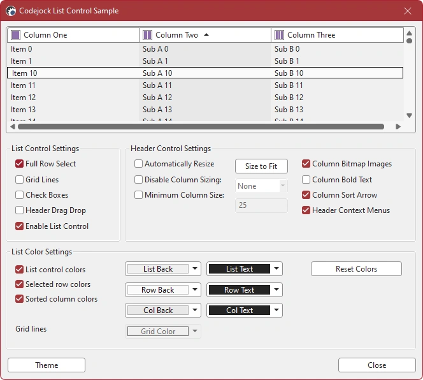
Task: Sort by Column One header
Action: coord(73,35)
